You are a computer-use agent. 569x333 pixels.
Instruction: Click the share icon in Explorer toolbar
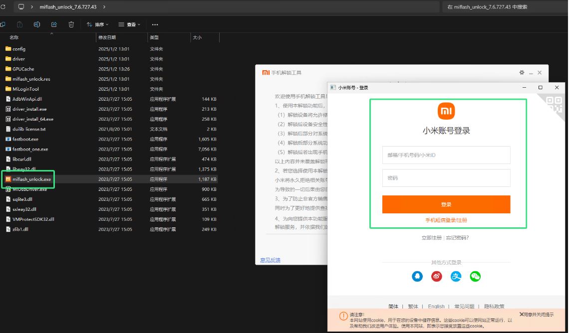click(x=54, y=24)
